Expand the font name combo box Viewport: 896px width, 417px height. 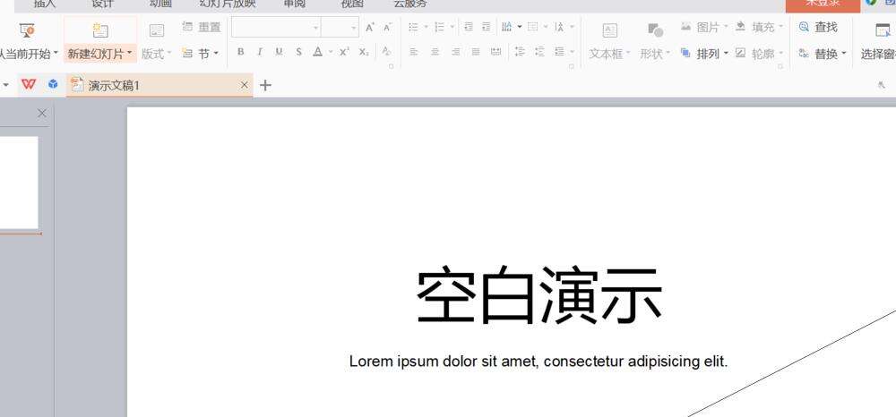[315, 28]
